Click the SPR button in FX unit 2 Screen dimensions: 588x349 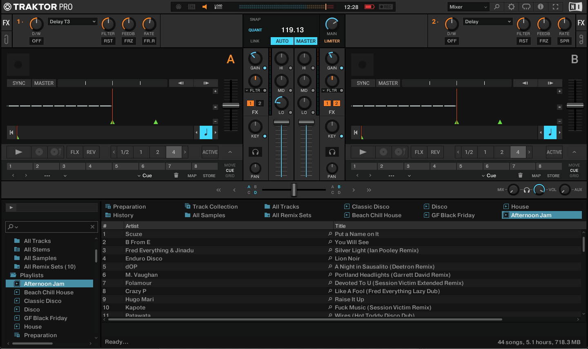click(x=564, y=41)
